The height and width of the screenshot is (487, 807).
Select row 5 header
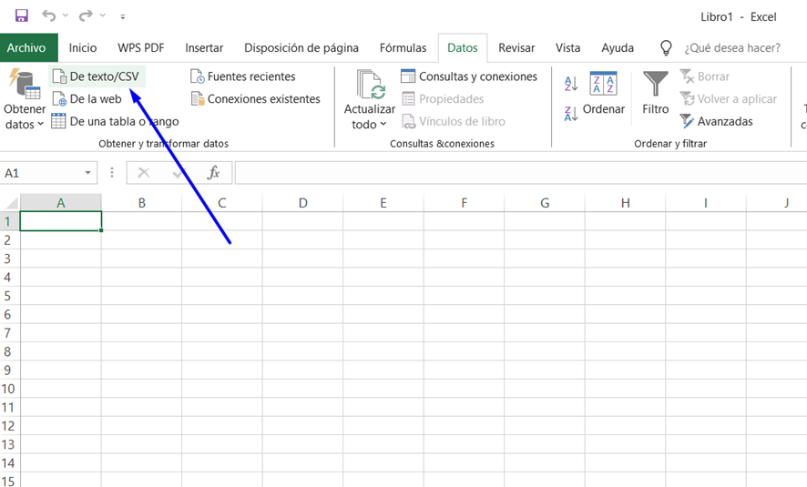pyautogui.click(x=9, y=296)
